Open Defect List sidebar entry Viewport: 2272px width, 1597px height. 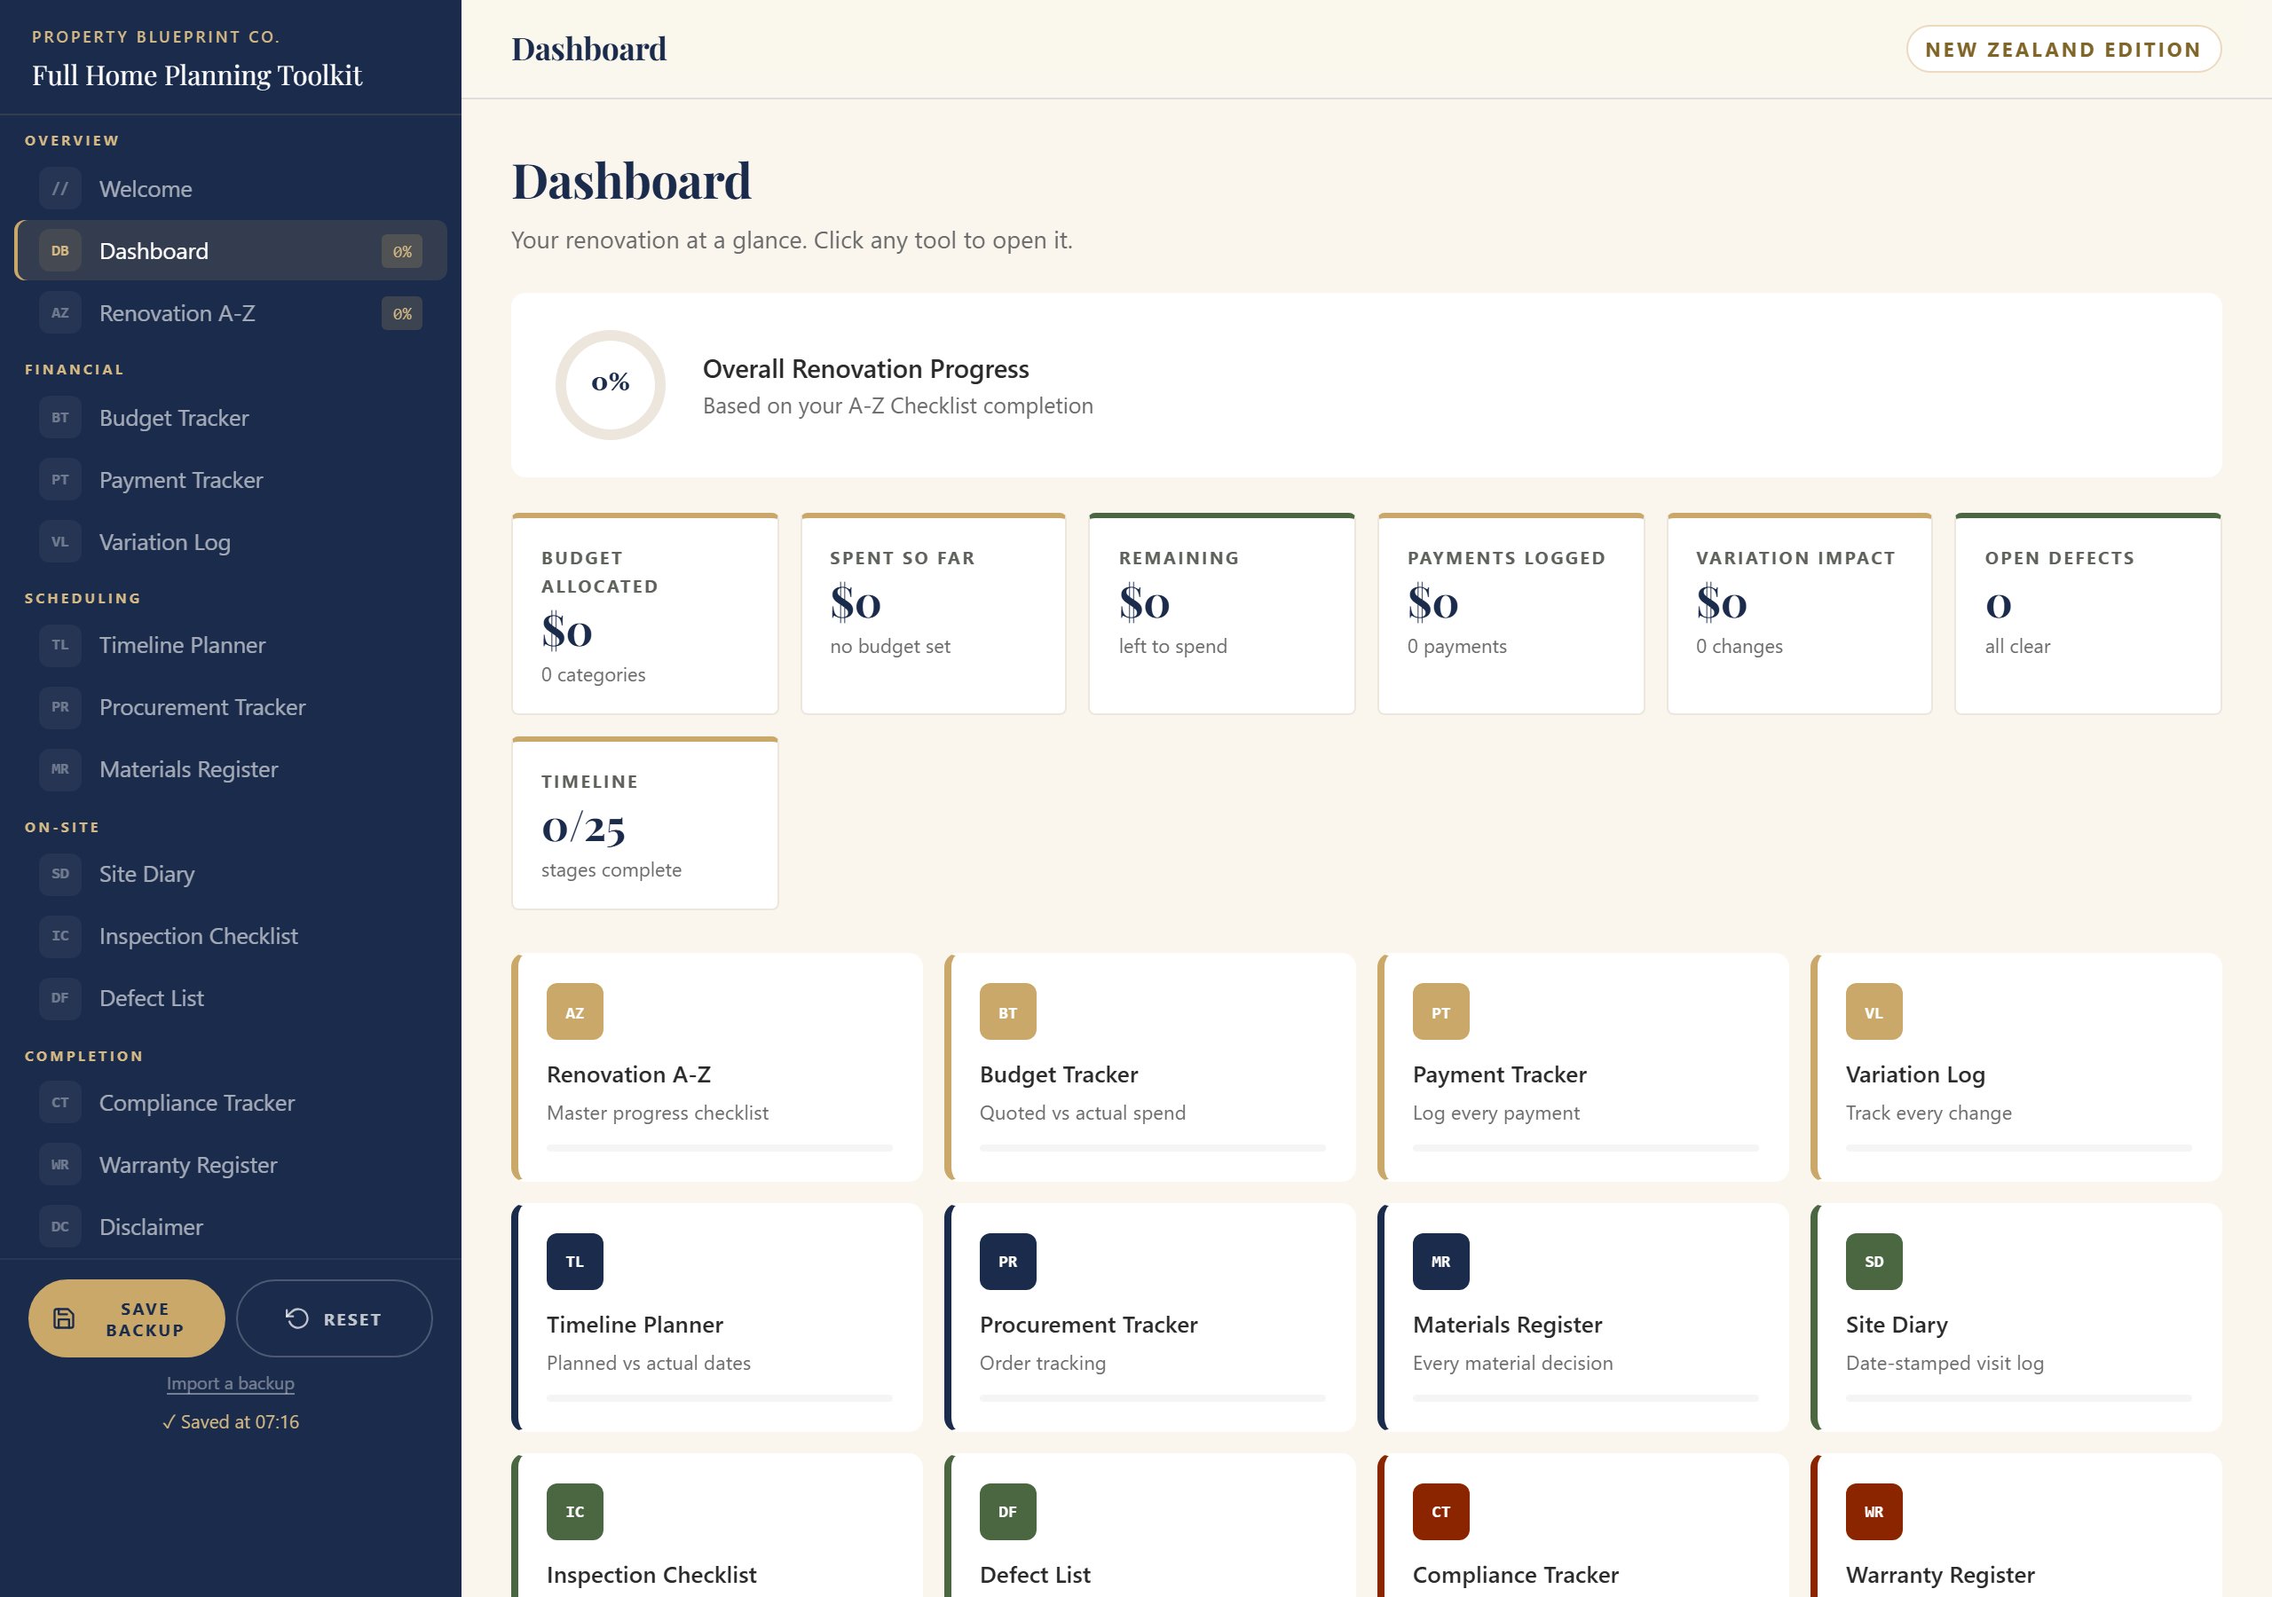231,998
